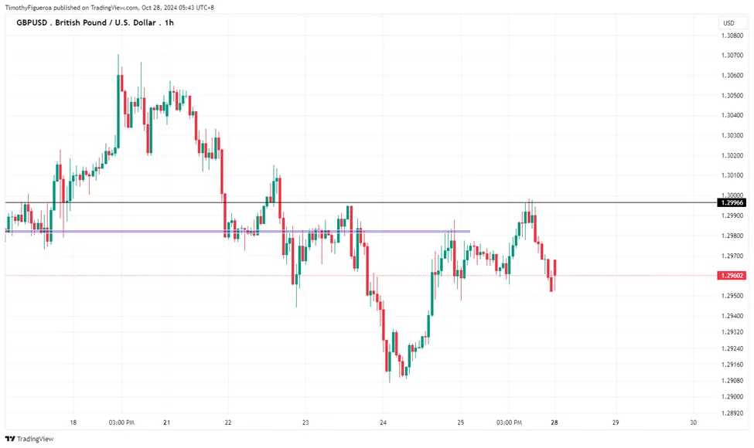Open the 1h timeframe in chart title
The image size is (754, 448).
pyautogui.click(x=169, y=22)
